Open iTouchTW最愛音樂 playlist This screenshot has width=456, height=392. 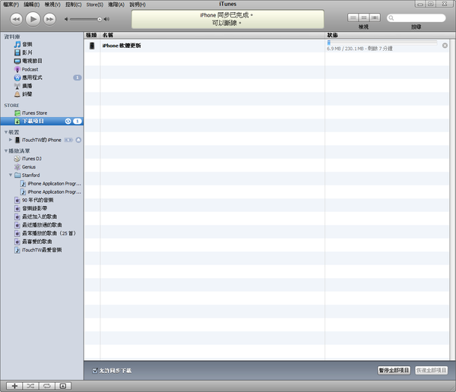(42, 250)
